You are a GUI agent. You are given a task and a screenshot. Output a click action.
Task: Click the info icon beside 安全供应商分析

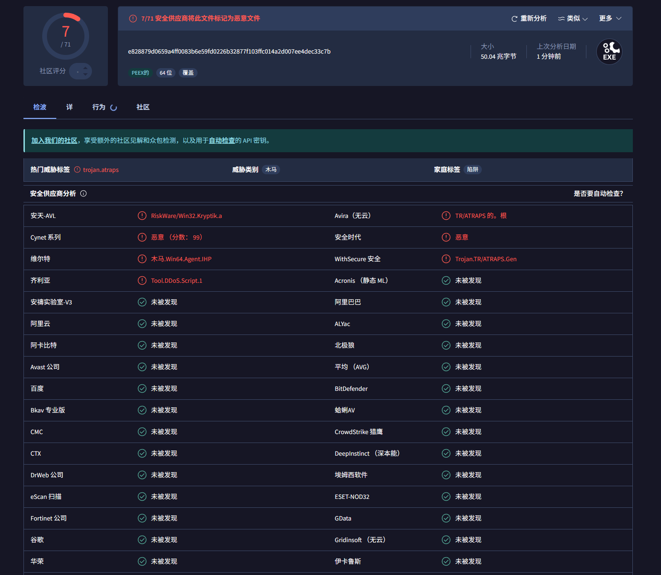point(84,194)
